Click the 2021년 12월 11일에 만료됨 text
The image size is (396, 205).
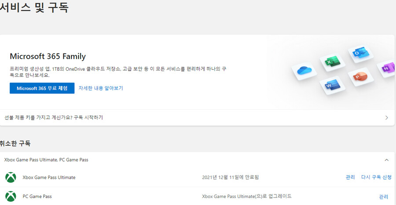point(230,177)
